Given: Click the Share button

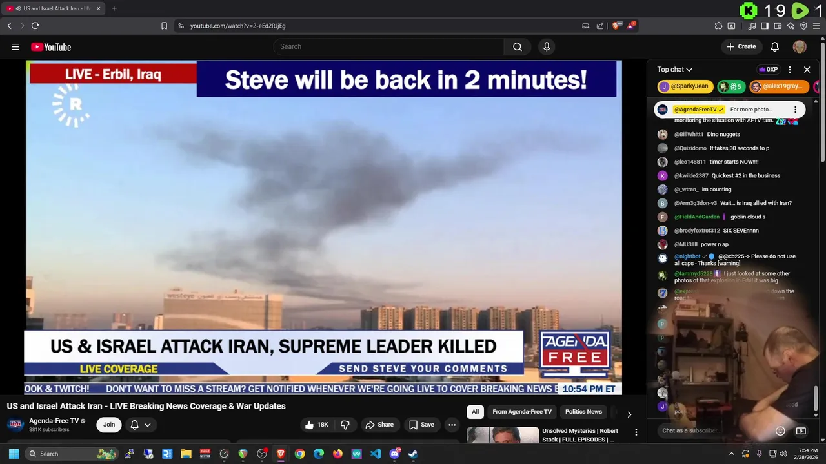Looking at the screenshot, I should click(x=379, y=425).
